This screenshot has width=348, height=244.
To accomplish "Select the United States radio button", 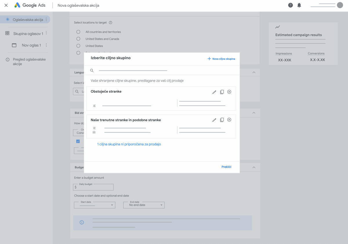I will coord(78,46).
